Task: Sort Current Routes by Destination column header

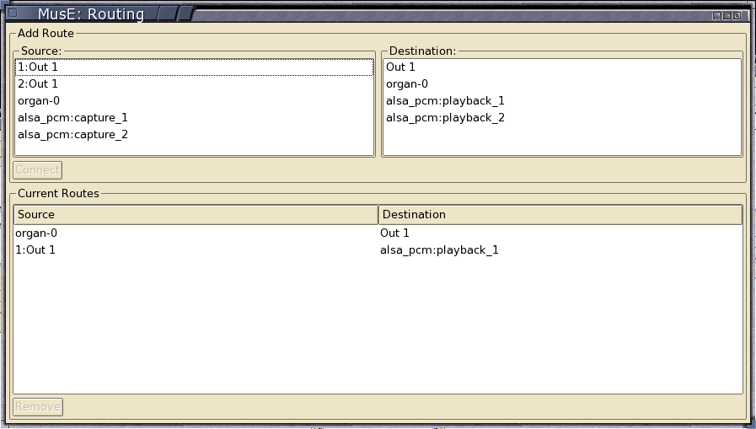Action: [560, 214]
